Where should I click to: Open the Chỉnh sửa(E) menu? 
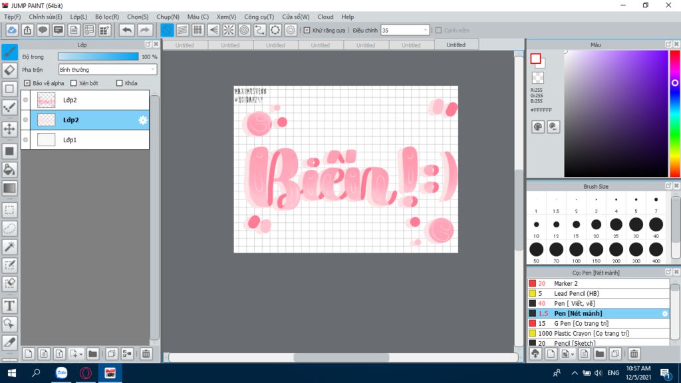pyautogui.click(x=45, y=17)
